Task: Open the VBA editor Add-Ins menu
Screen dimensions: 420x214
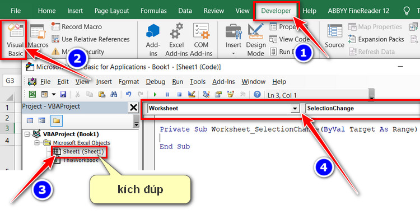Action: point(223,81)
